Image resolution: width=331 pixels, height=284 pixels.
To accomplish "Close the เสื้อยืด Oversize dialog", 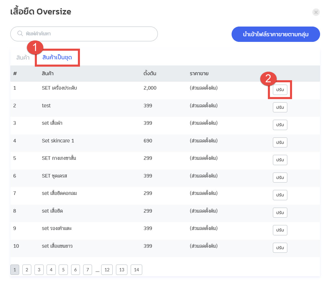I will [316, 12].
